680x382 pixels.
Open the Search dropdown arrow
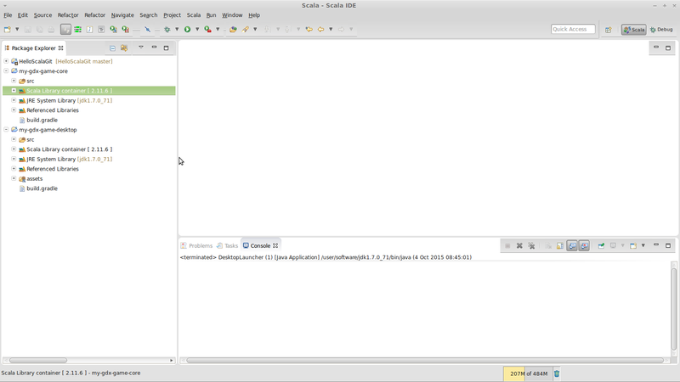click(x=255, y=30)
